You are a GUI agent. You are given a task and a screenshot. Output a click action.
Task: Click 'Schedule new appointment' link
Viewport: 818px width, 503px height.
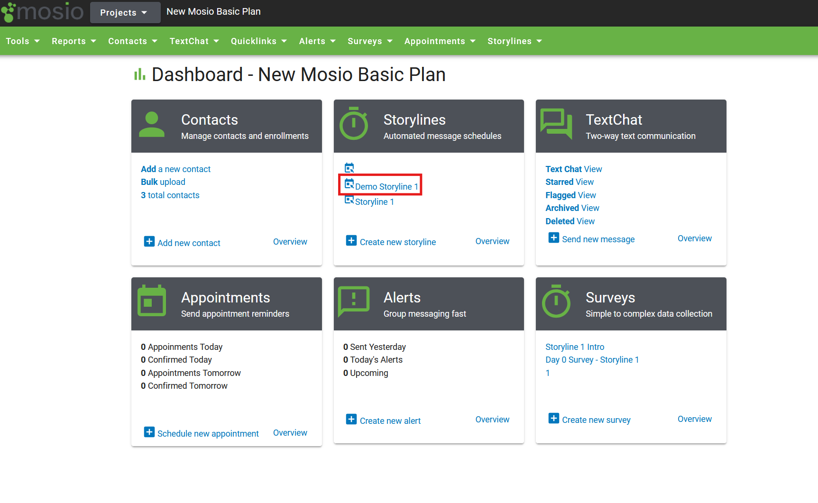[208, 434]
